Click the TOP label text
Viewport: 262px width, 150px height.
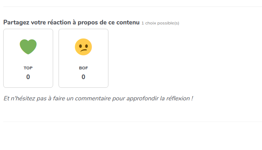click(x=28, y=68)
